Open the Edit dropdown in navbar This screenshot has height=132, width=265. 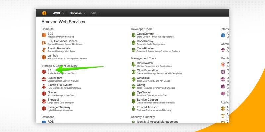[95, 13]
